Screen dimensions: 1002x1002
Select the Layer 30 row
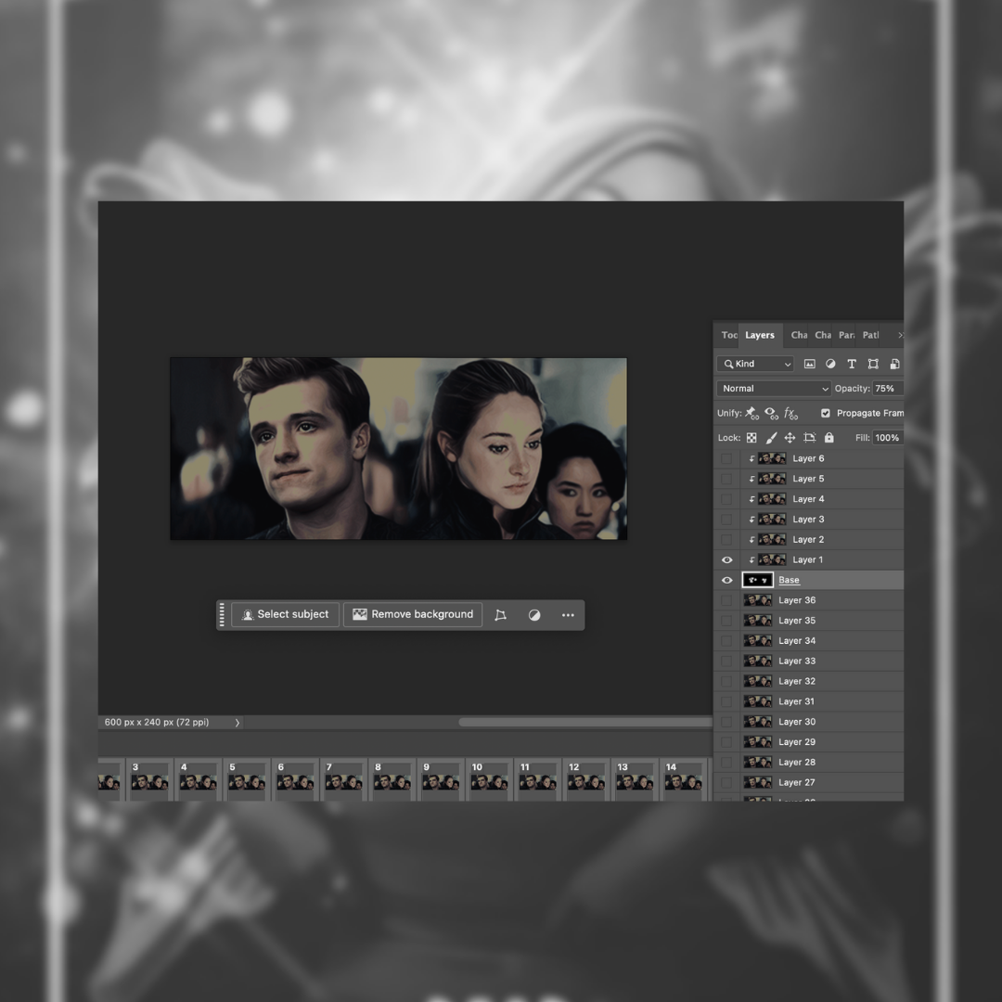[x=808, y=722]
